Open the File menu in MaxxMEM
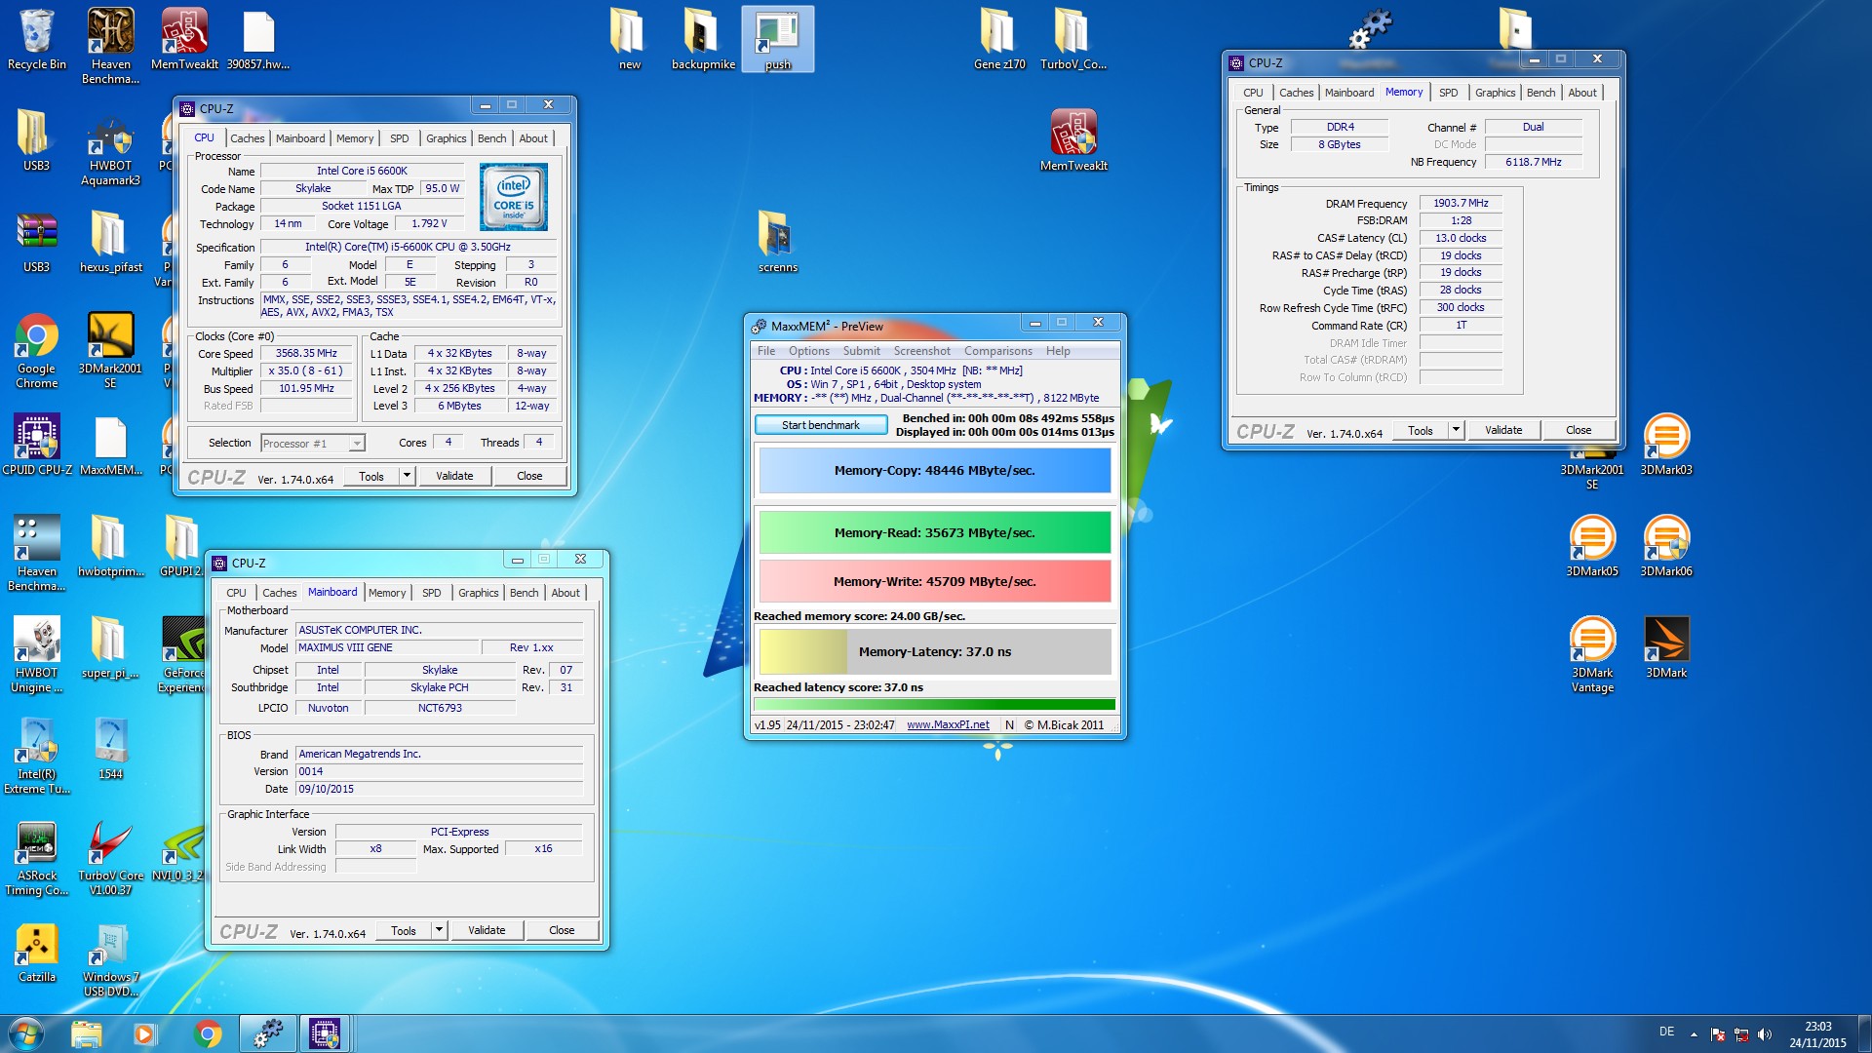This screenshot has width=1872, height=1053. [x=766, y=351]
